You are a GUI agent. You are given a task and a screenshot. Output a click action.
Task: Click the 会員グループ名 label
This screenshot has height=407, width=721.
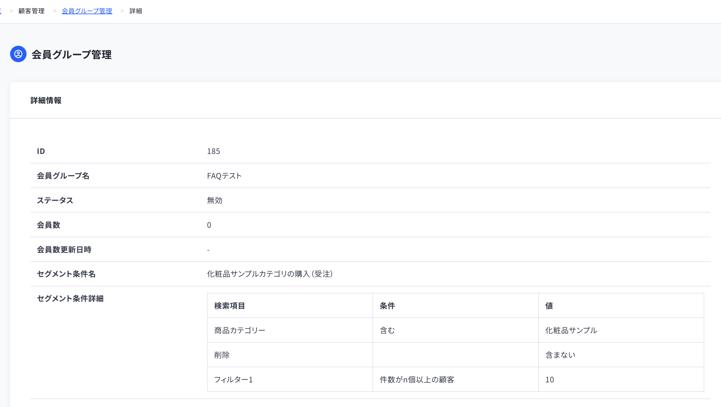tap(63, 176)
